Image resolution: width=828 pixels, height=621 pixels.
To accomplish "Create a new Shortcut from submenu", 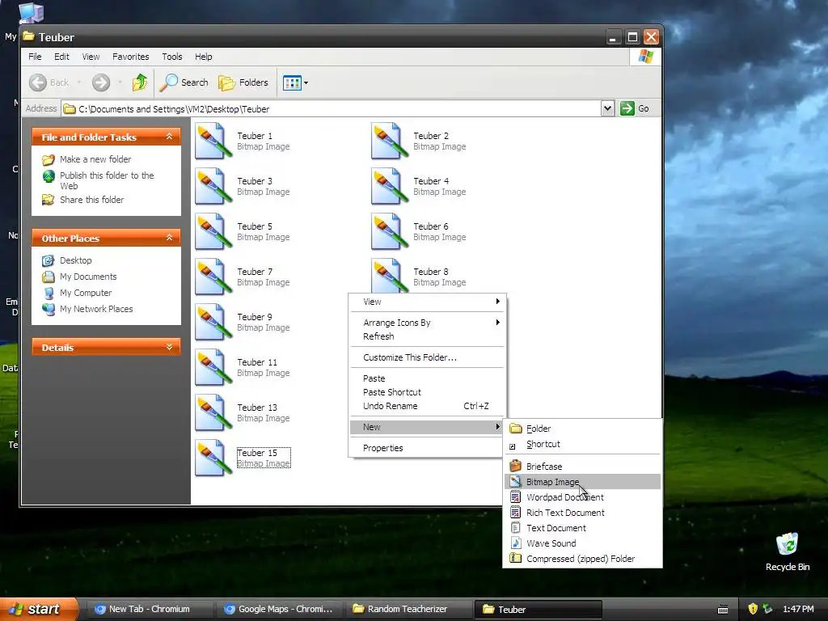I will 582,444.
